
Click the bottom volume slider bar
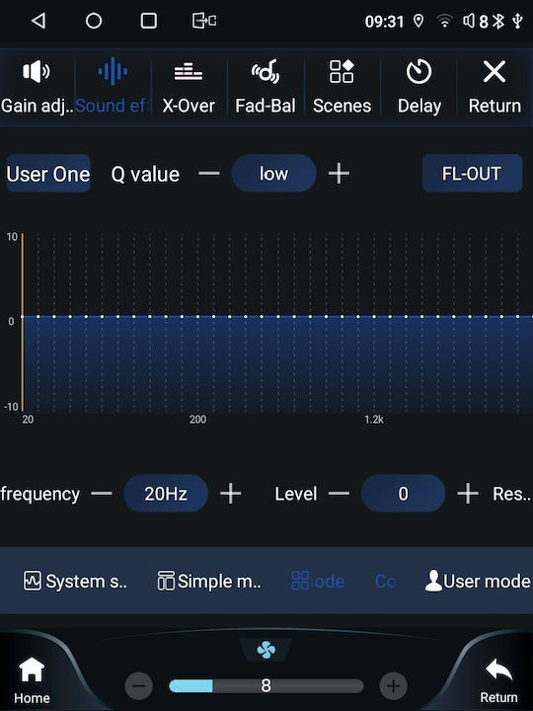(266, 686)
